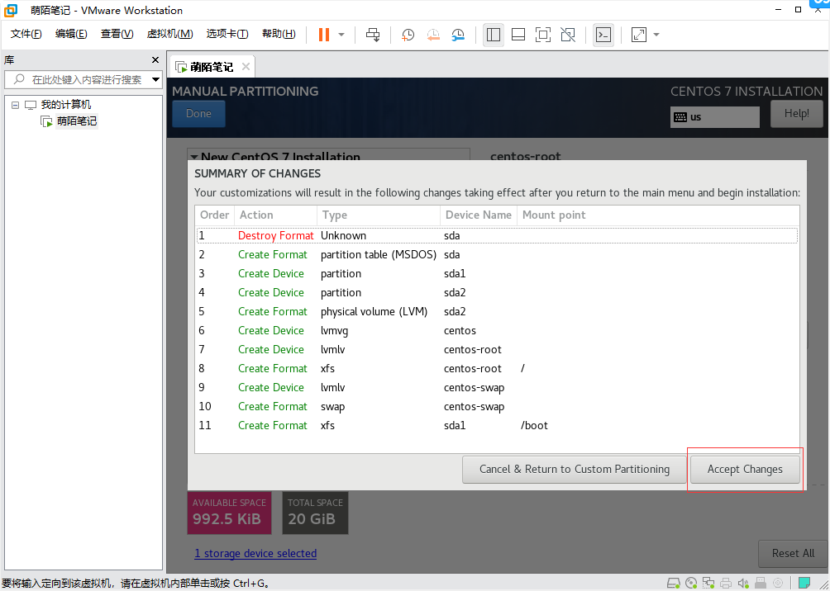Click hard disk status icon
830x591 pixels.
[673, 583]
